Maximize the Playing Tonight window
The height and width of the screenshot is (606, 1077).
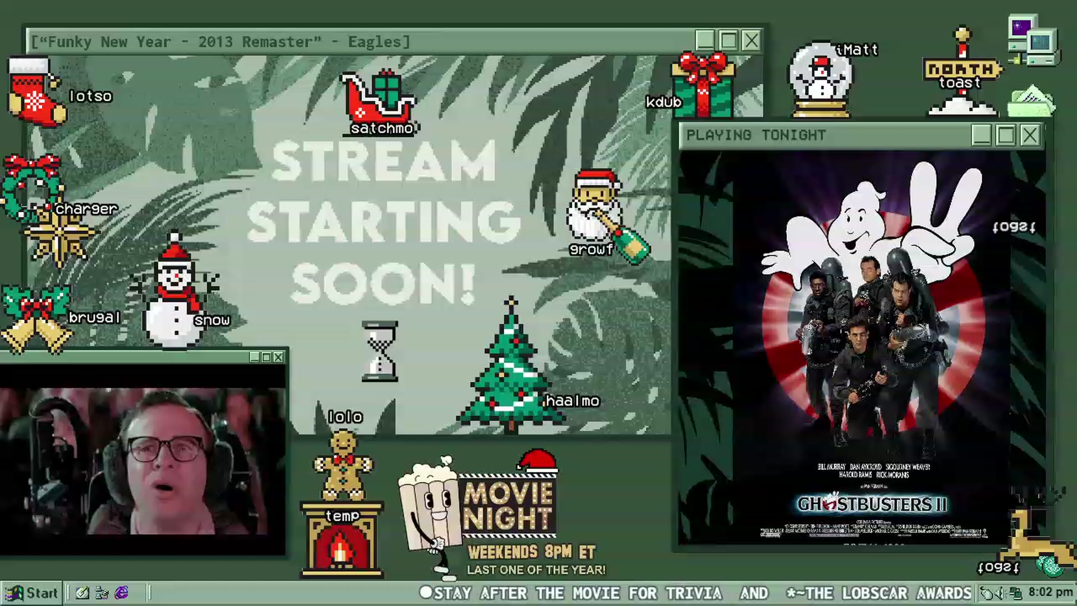coord(1006,135)
